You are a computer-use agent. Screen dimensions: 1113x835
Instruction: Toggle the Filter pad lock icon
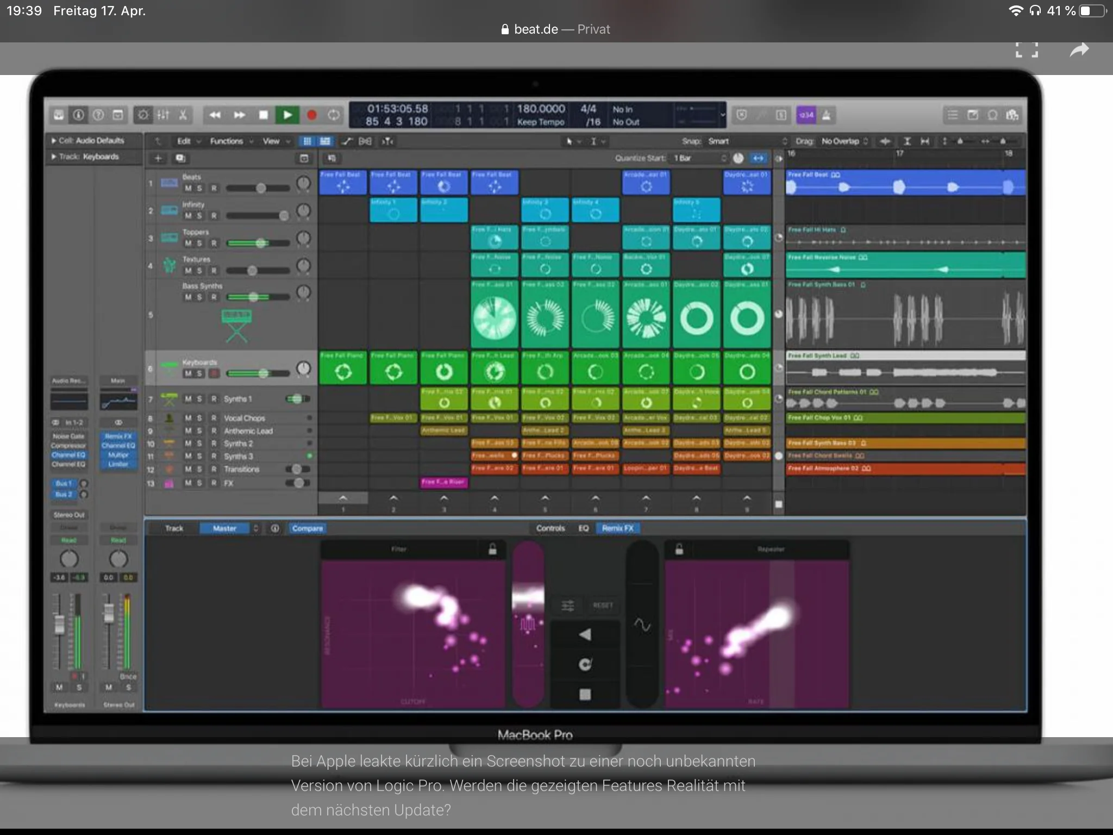tap(492, 549)
